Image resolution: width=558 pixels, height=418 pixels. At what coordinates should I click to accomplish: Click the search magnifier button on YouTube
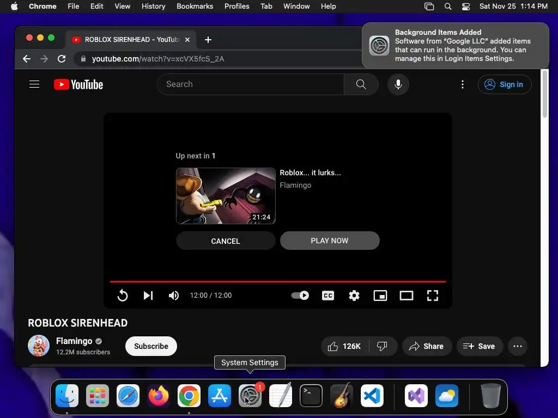[x=361, y=84]
